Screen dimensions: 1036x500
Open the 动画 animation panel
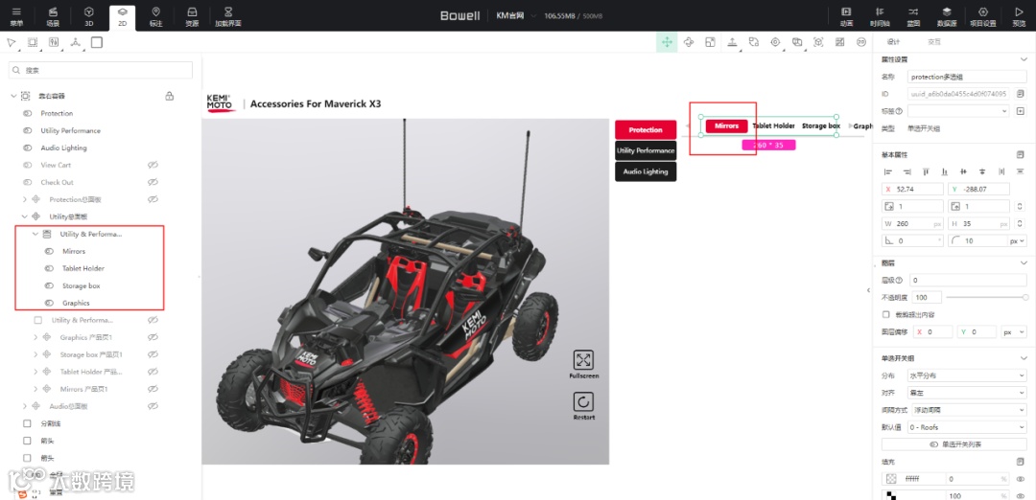846,16
